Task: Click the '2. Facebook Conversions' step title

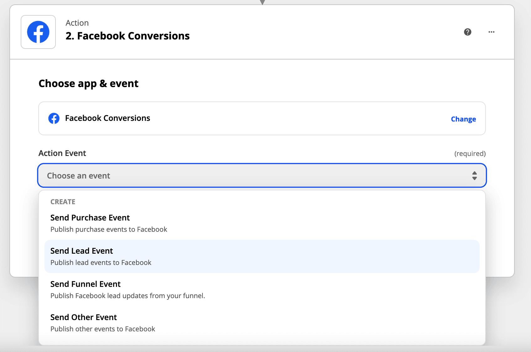Action: point(128,36)
